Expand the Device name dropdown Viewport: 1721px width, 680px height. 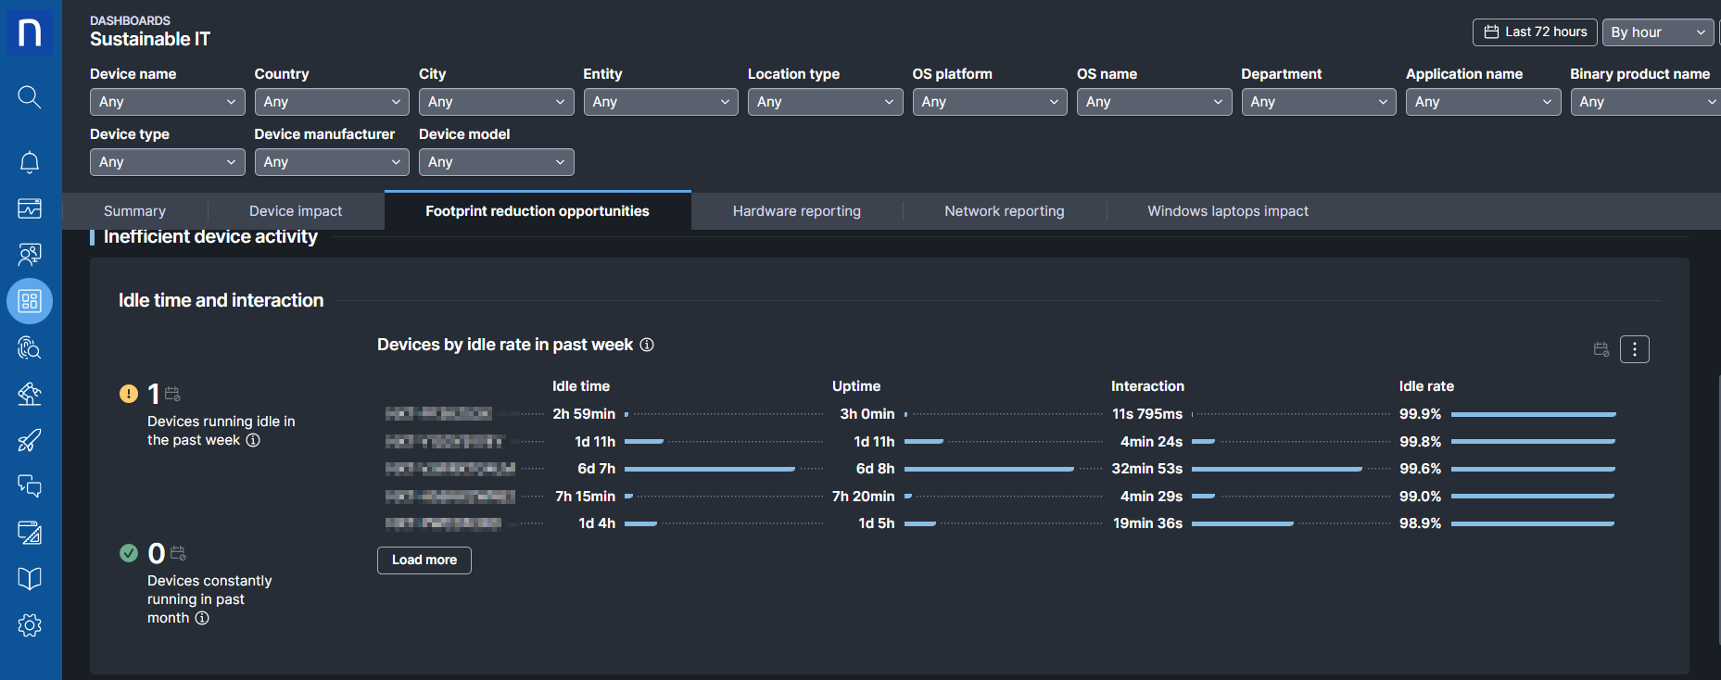coord(167,102)
